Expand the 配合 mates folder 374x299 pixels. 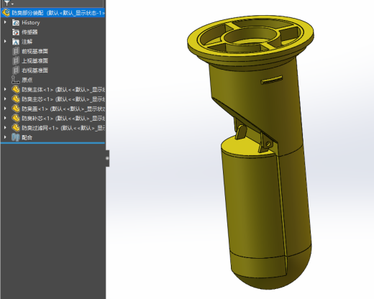point(5,137)
